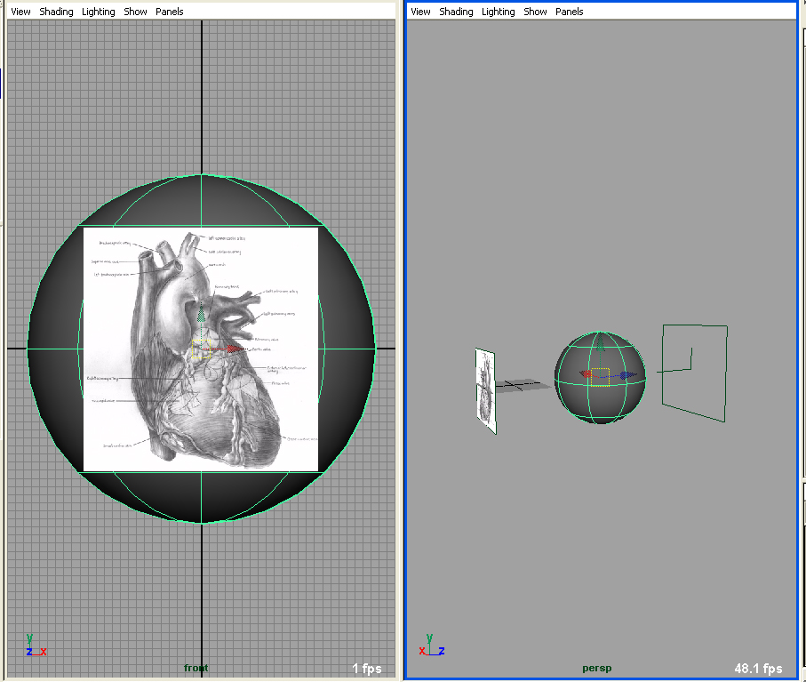Click the 'front' camera name label
806x682 pixels.
[196, 668]
